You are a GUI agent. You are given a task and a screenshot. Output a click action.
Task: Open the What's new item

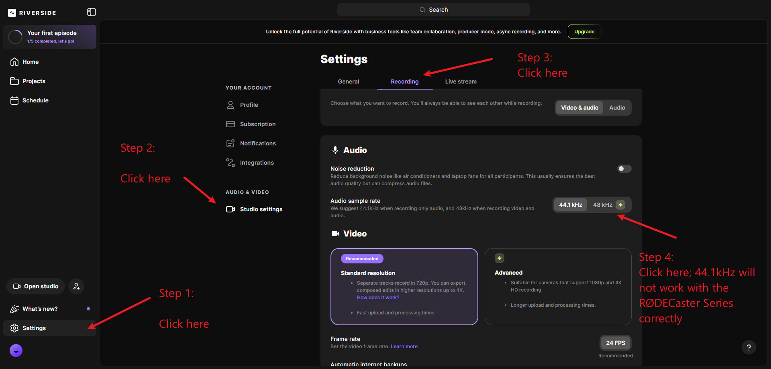tap(50, 309)
